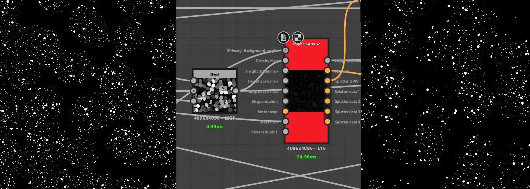Select the Primary Background height input pin
Image resolution: width=530 pixels, height=189 pixels.
(285, 50)
